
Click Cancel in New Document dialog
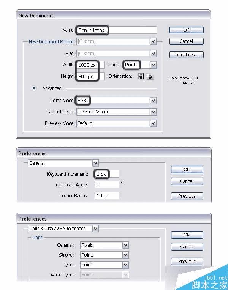click(187, 41)
